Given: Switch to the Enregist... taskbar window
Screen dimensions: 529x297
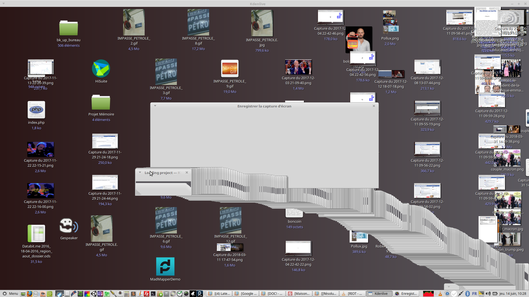Looking at the screenshot, I should click(406, 294).
